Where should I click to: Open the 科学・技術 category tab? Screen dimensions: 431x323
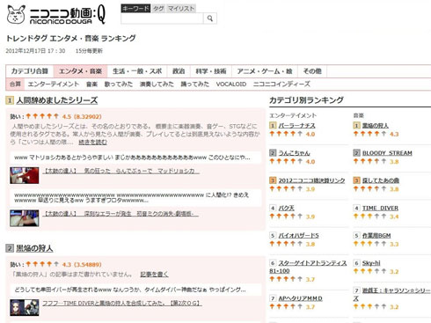click(211, 71)
